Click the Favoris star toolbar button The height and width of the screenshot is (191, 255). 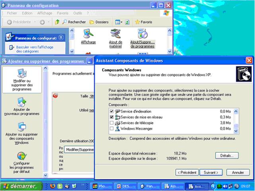point(144,22)
